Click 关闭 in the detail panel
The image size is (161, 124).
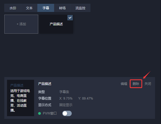[x=148, y=84]
